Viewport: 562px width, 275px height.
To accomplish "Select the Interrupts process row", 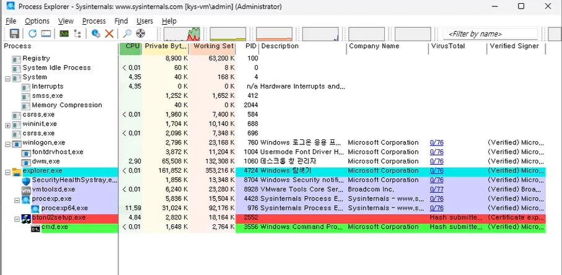I will tap(273, 86).
